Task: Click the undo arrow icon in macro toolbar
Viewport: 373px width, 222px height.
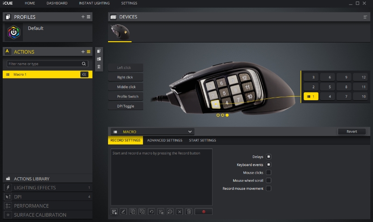Action: [x=151, y=212]
